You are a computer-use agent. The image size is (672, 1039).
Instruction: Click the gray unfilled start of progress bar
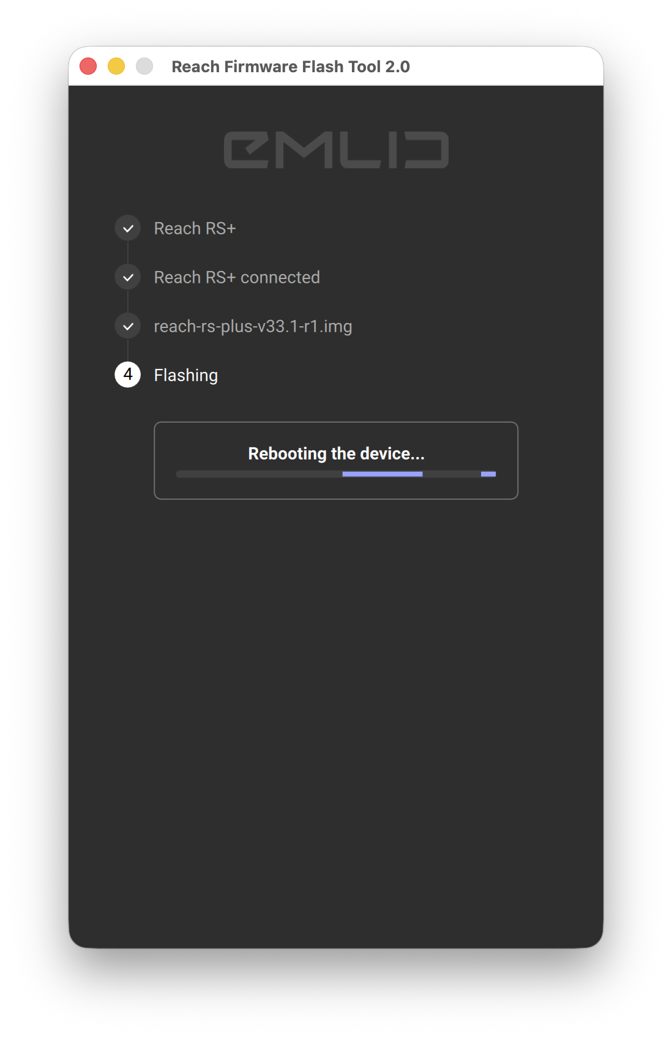point(259,474)
